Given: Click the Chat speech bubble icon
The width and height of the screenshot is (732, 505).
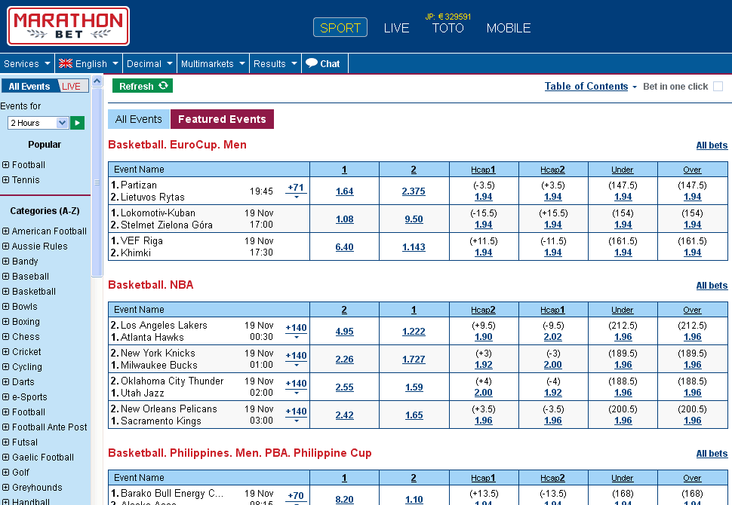Looking at the screenshot, I should [312, 63].
